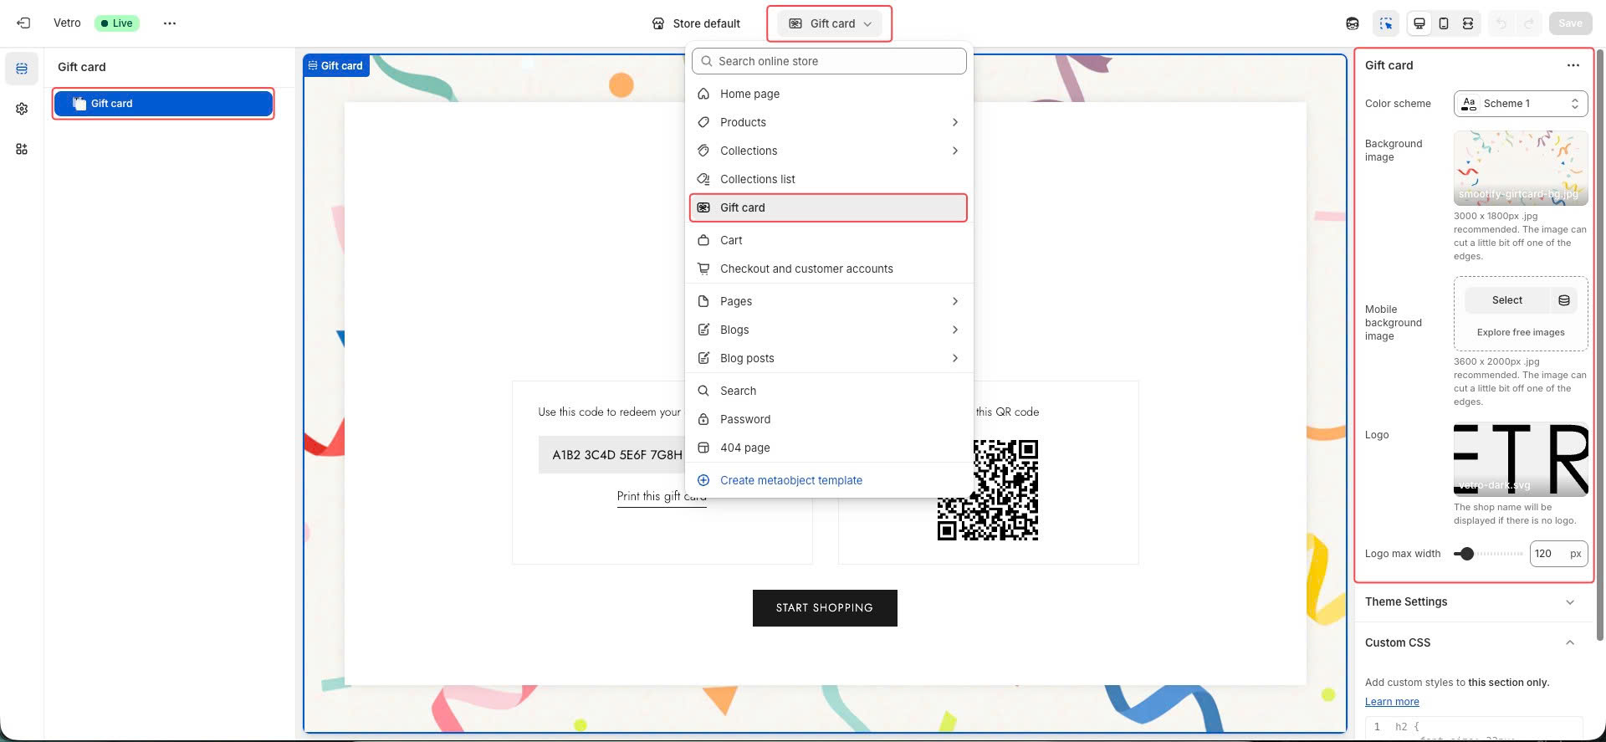Image resolution: width=1606 pixels, height=742 pixels.
Task: Click the Create metaobject template link
Action: click(790, 480)
